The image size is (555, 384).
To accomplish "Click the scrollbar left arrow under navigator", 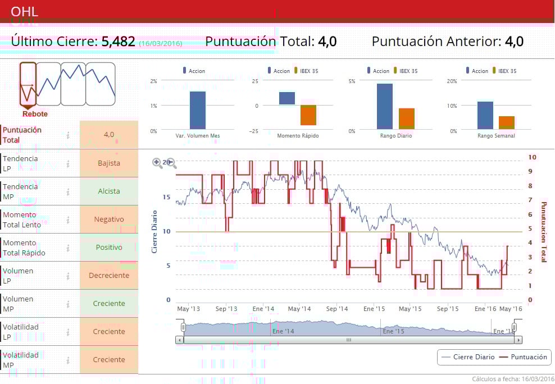I will click(x=179, y=340).
